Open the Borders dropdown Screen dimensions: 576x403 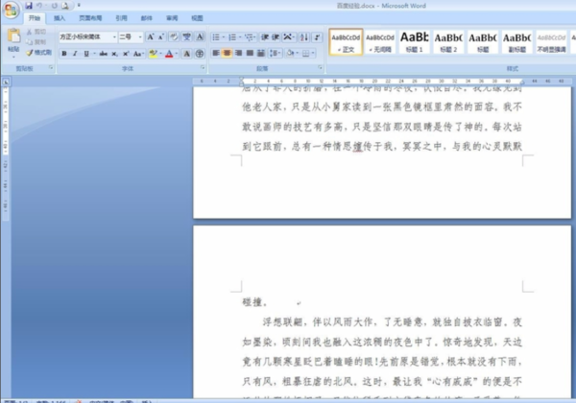(307, 53)
